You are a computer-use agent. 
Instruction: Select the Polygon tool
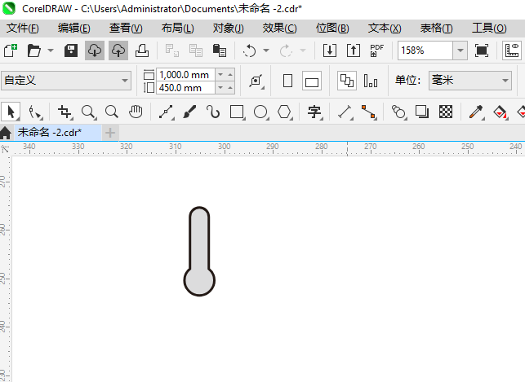(x=285, y=112)
